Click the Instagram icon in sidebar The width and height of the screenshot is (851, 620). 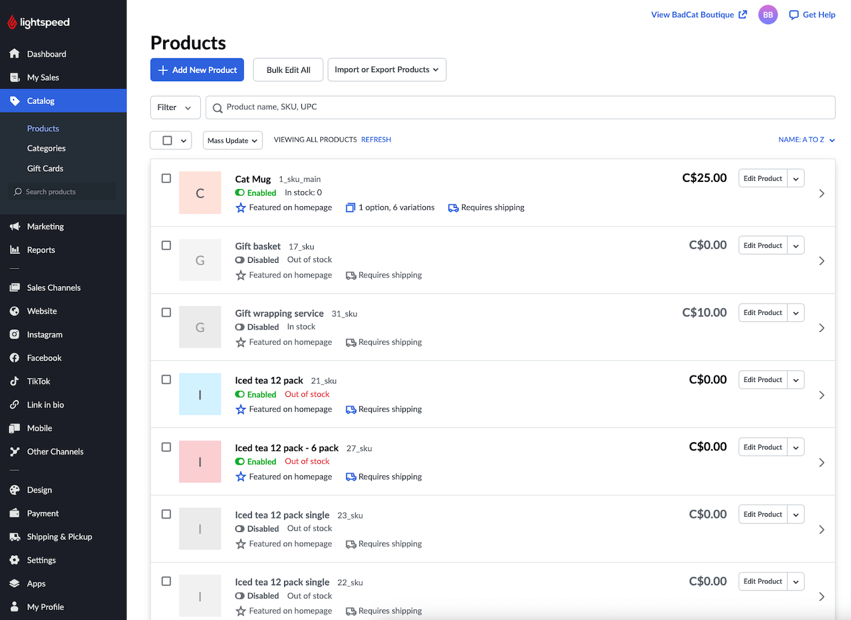pyautogui.click(x=15, y=335)
